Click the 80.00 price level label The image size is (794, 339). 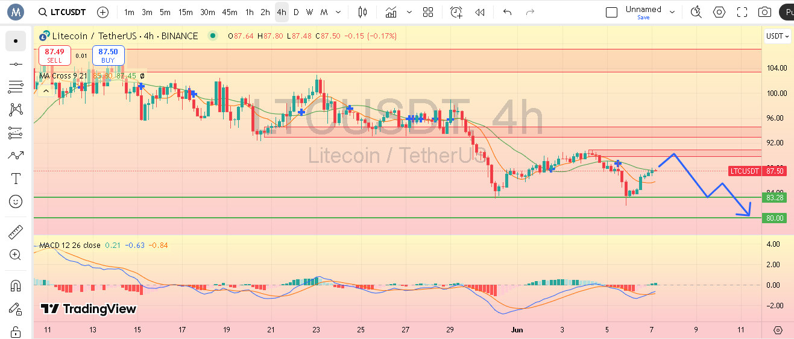point(775,218)
